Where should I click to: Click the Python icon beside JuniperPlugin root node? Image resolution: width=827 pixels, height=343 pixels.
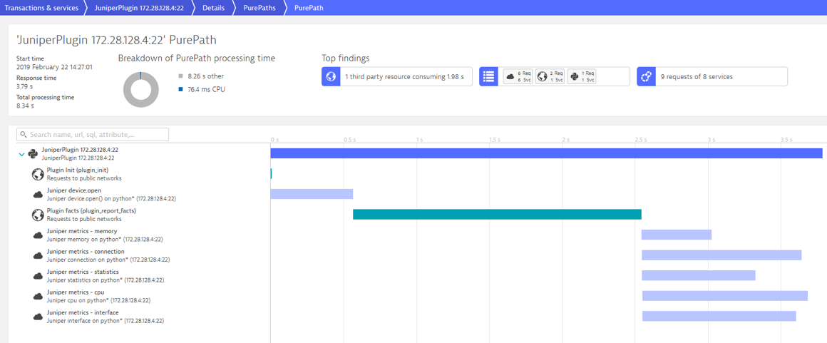click(x=33, y=153)
